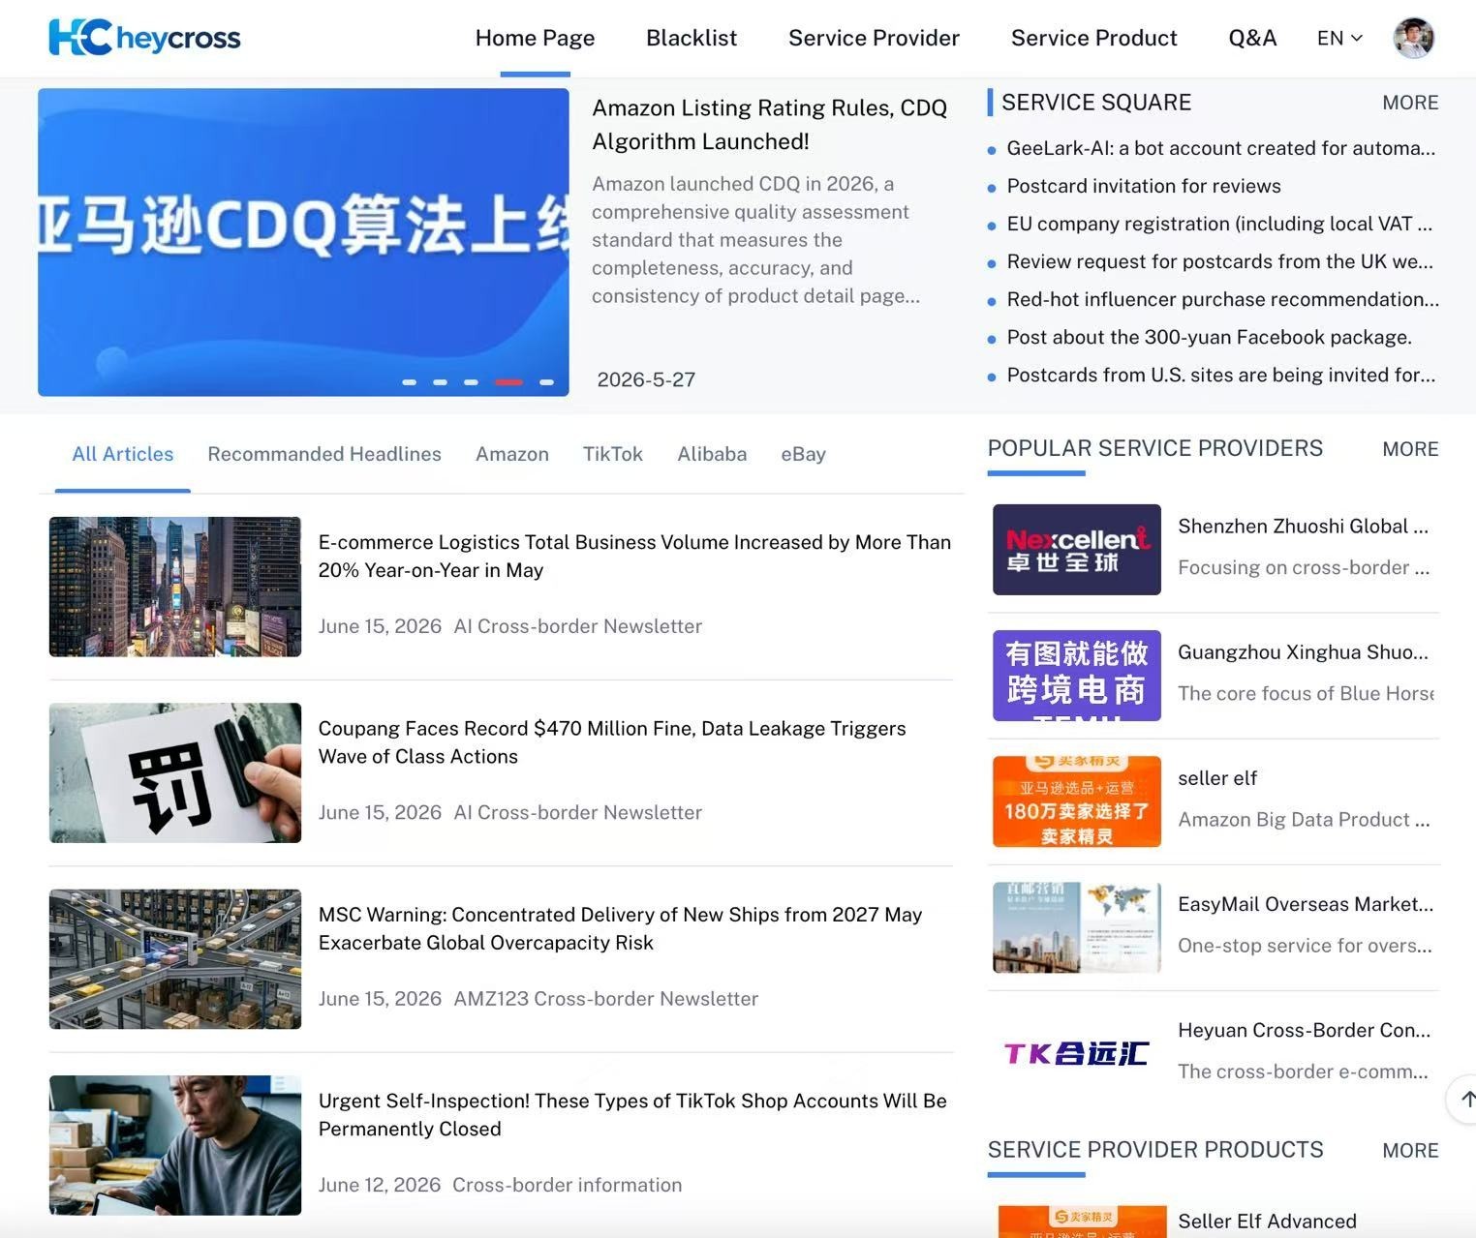Open EU company registration service link
Screen dimensions: 1476x1238
click(x=1219, y=224)
